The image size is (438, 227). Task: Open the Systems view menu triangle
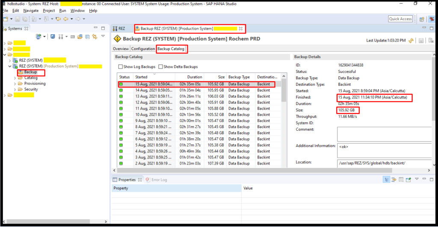pyautogui.click(x=103, y=36)
